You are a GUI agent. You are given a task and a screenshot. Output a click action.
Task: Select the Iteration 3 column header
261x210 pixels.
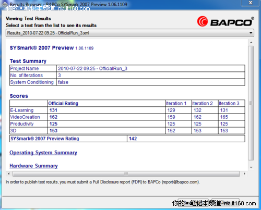229,103
